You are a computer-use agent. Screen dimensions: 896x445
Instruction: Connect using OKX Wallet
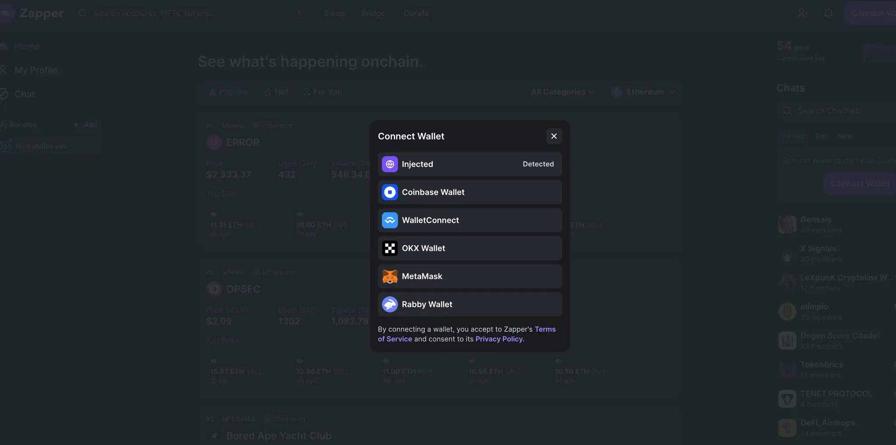(x=470, y=248)
